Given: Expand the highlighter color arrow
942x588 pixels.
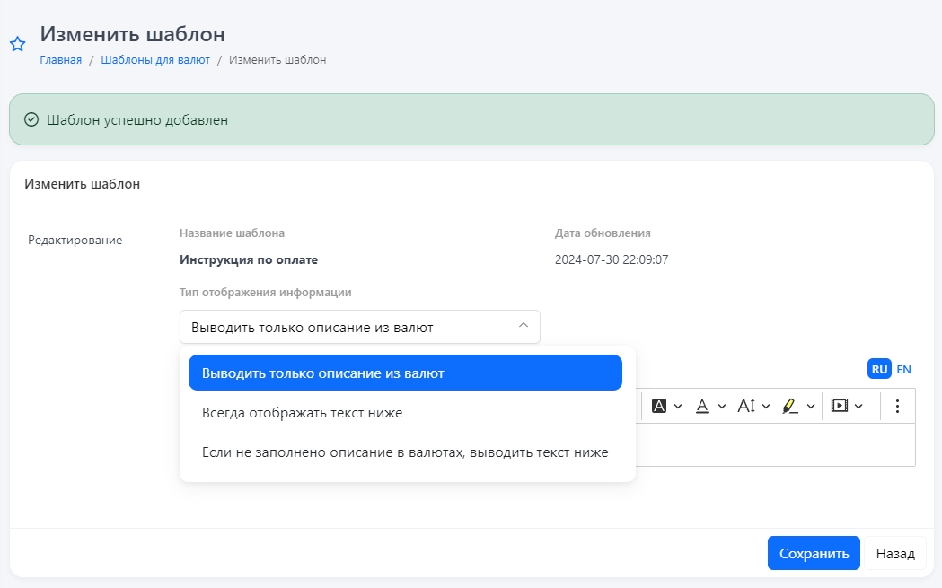Looking at the screenshot, I should pyautogui.click(x=811, y=406).
